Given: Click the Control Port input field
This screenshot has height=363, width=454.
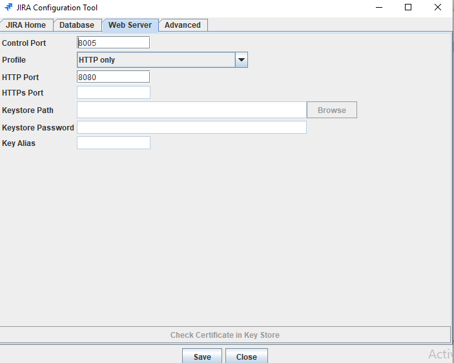Looking at the screenshot, I should [x=114, y=43].
